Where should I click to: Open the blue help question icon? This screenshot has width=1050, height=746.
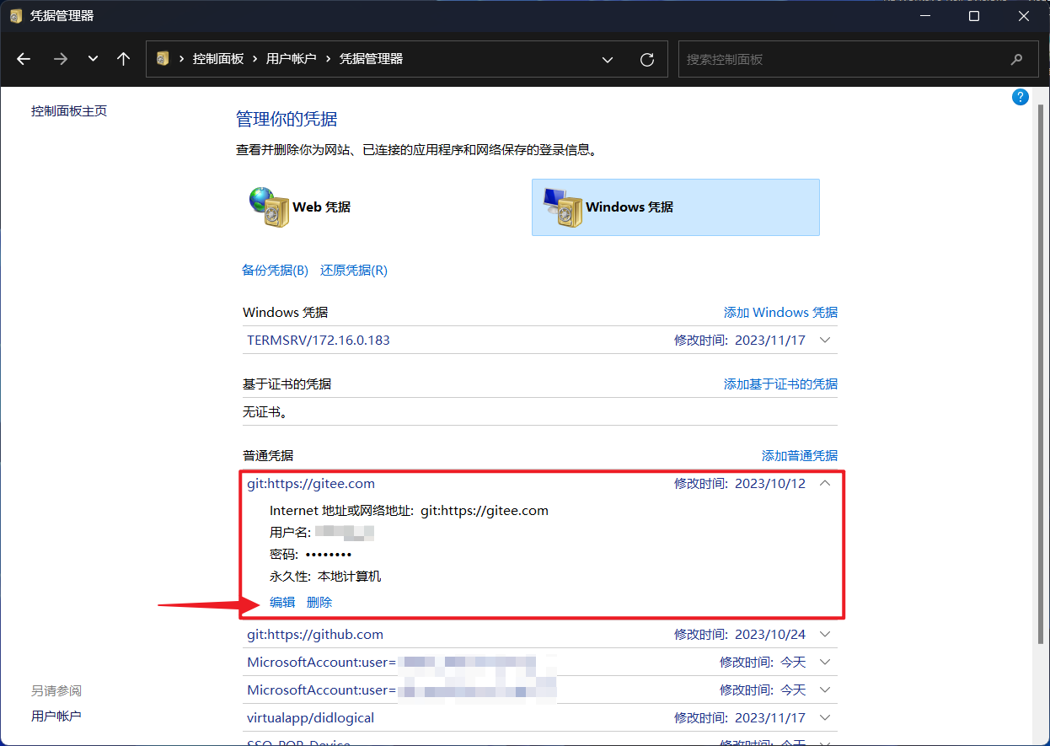point(1021,97)
